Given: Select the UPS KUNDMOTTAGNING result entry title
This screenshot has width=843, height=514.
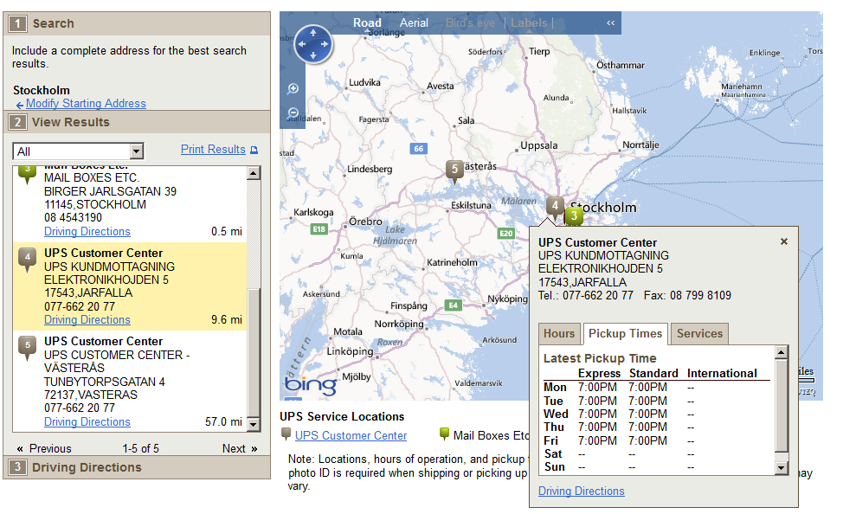Looking at the screenshot, I should pos(109,267).
